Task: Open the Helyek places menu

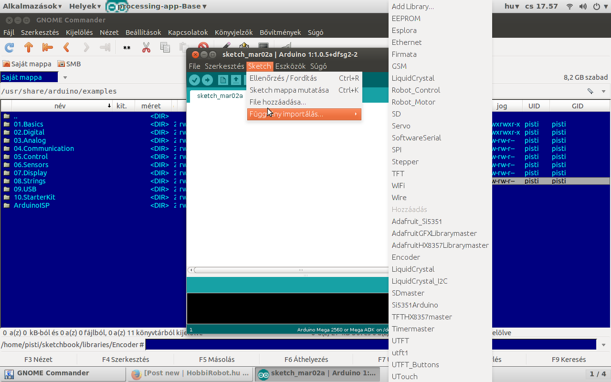Action: pyautogui.click(x=85, y=6)
